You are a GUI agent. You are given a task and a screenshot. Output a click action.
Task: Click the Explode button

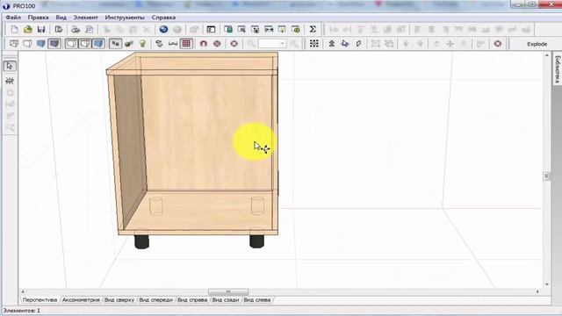(537, 44)
